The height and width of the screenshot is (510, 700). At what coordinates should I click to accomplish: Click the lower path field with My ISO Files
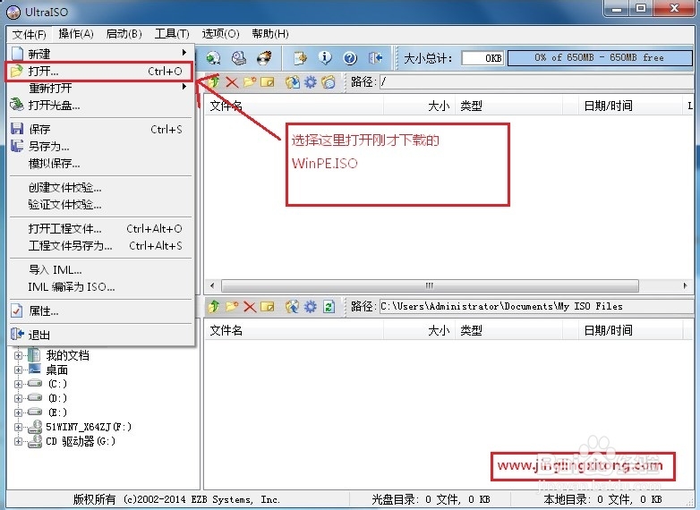[536, 307]
